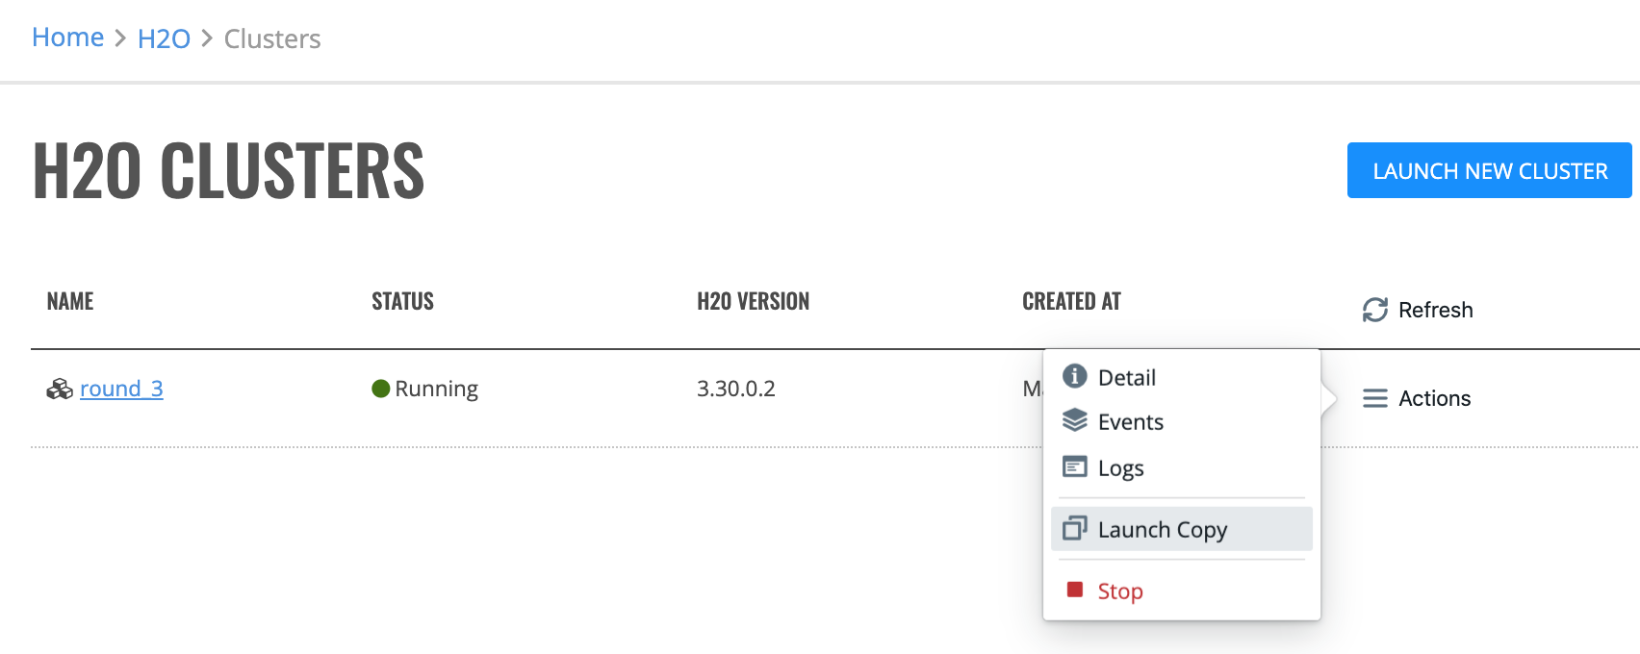1640x654 pixels.
Task: Navigate to H2O breadcrumb link
Action: click(x=164, y=38)
